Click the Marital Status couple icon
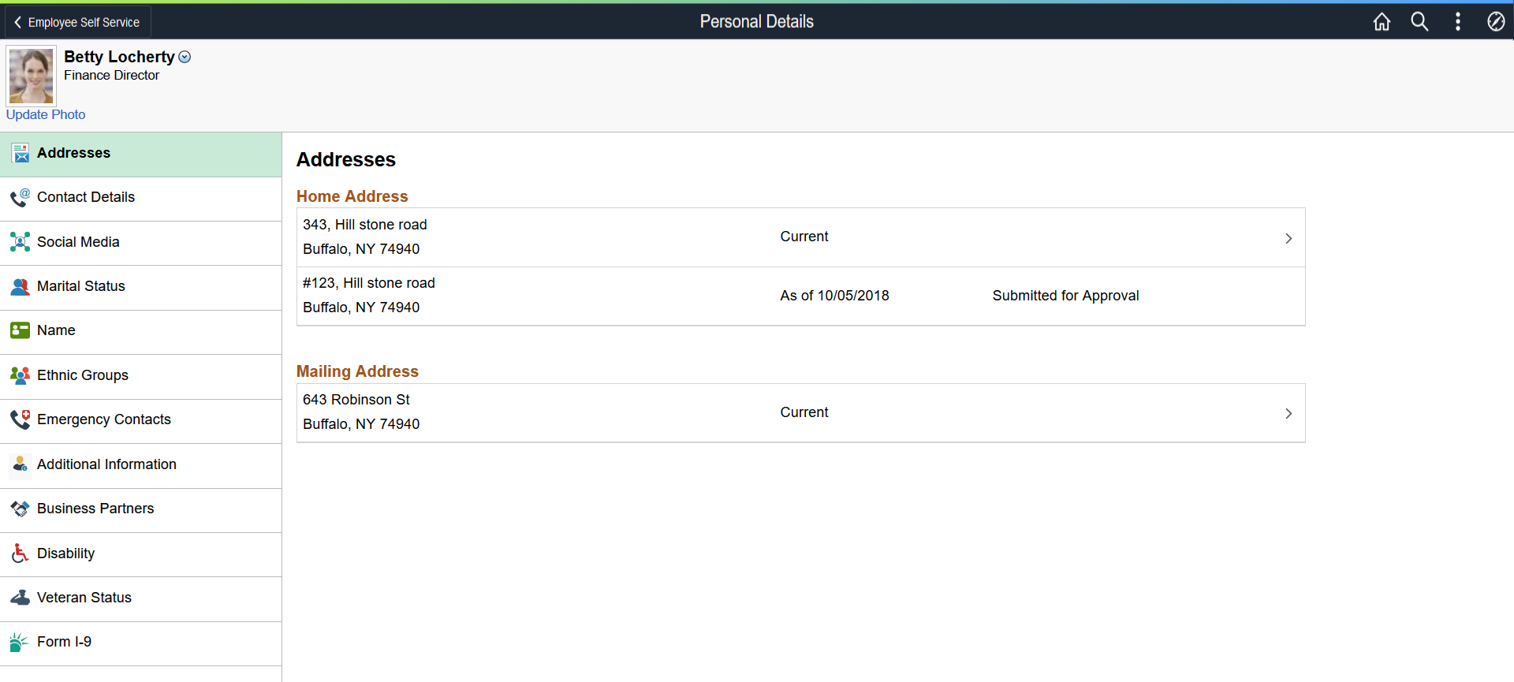 pyautogui.click(x=21, y=286)
